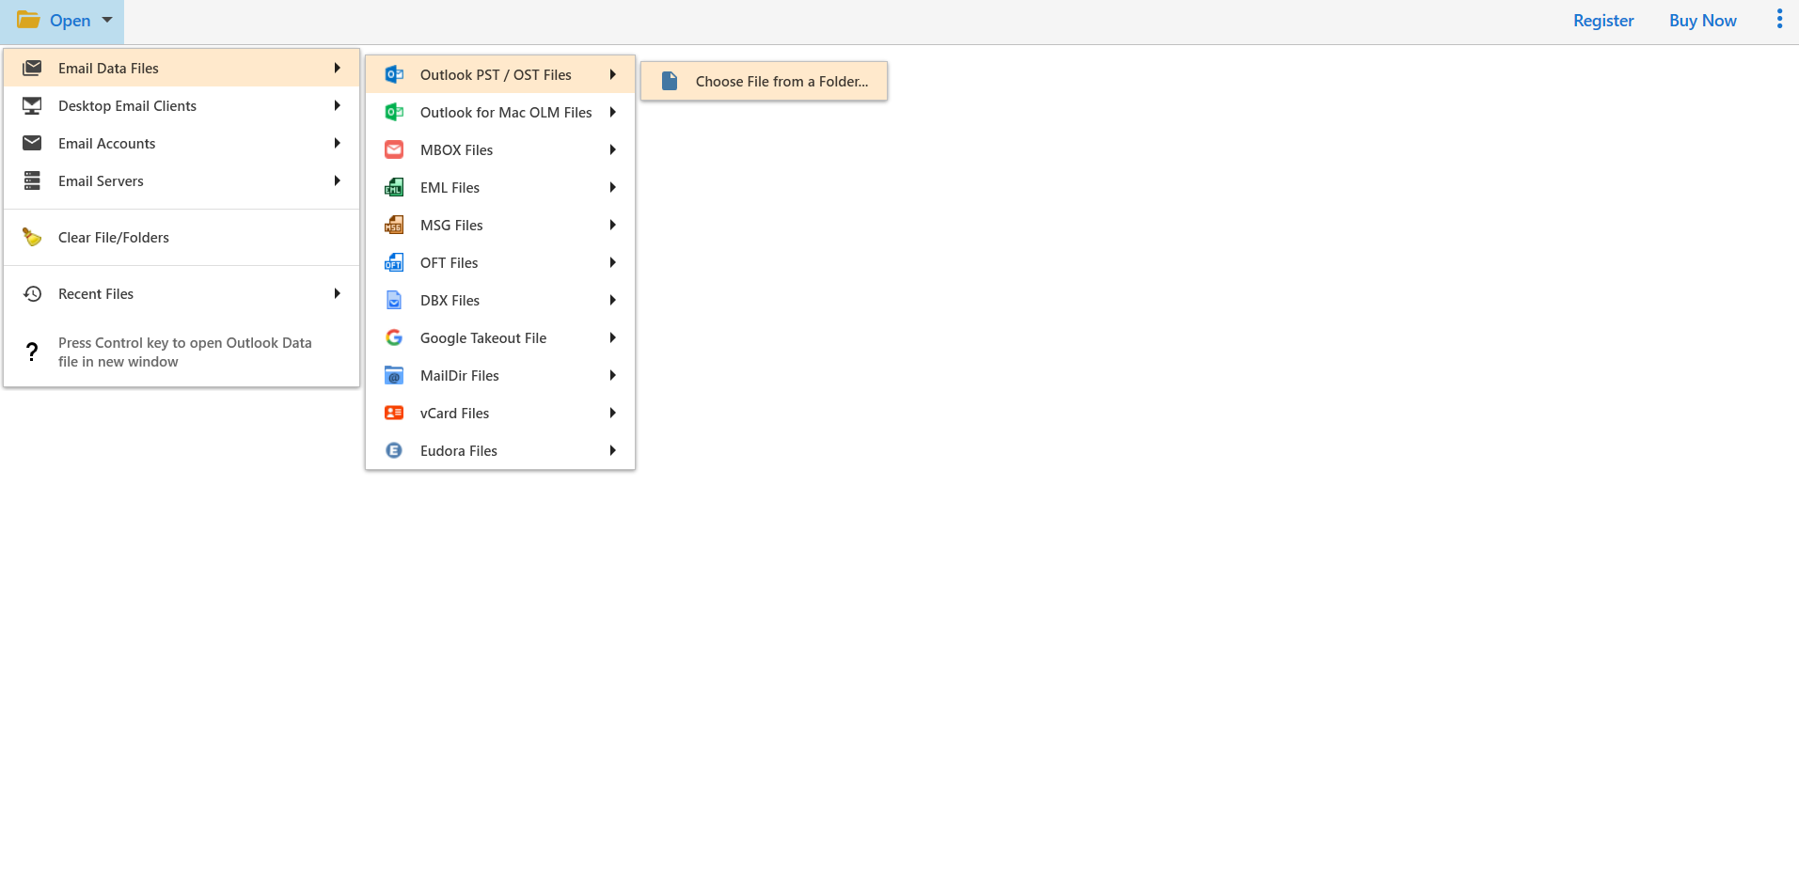1799x876 pixels.
Task: Expand the Desktop Email Clients submenu arrow
Action: (337, 105)
